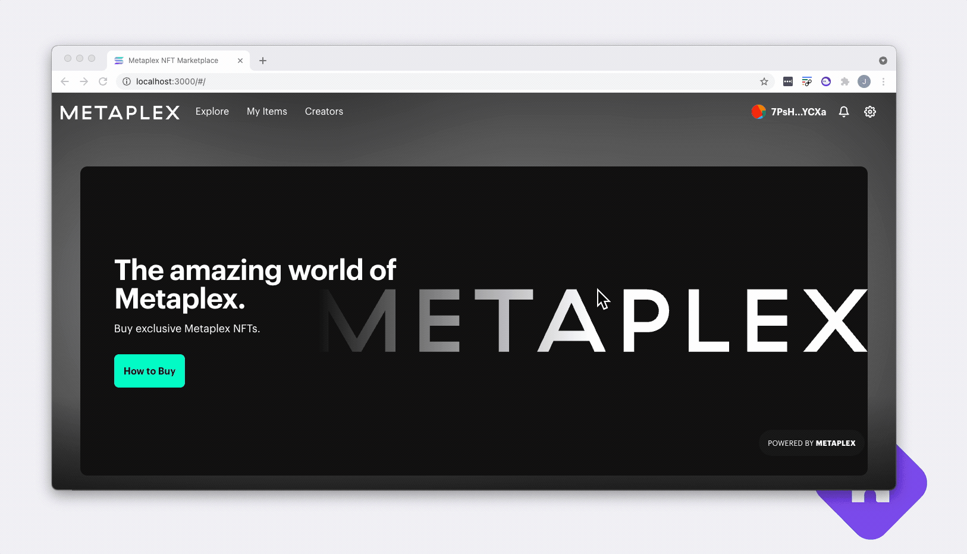Click the Powered by Metaplex badge
Image resolution: width=967 pixels, height=554 pixels.
[x=811, y=443]
